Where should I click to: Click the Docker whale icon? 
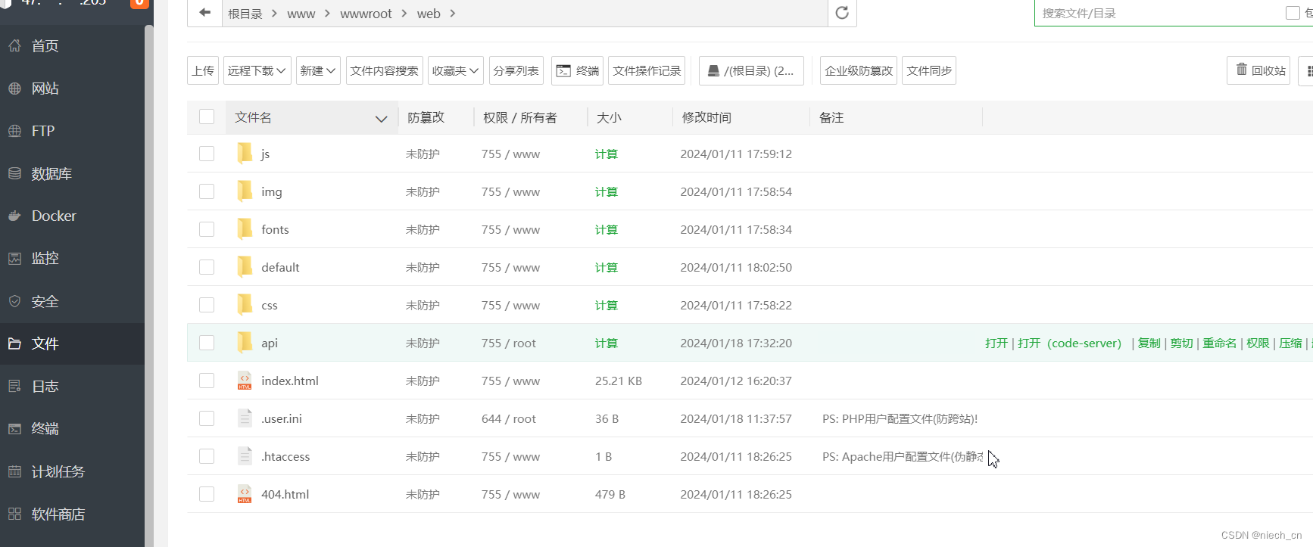[x=14, y=216]
